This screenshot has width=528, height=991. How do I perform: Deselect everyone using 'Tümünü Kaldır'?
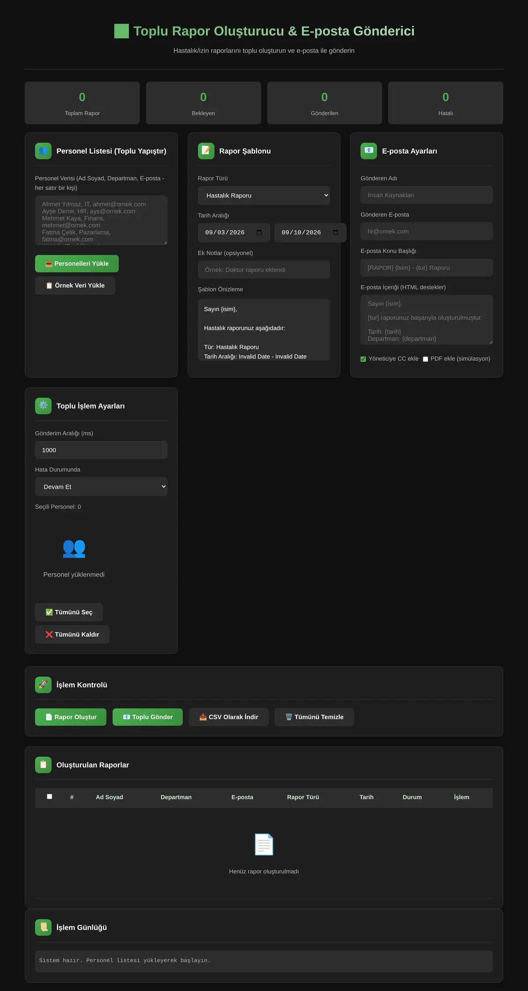(72, 635)
